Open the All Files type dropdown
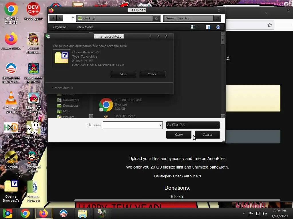 click(193, 125)
